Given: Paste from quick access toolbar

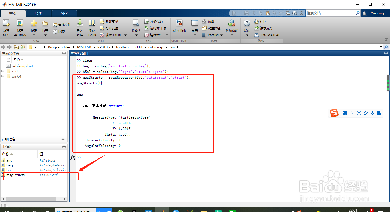Looking at the screenshot, I should pos(267,13).
